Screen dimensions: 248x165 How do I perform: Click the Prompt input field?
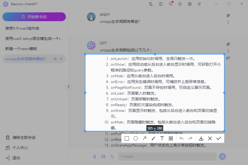(167, 156)
